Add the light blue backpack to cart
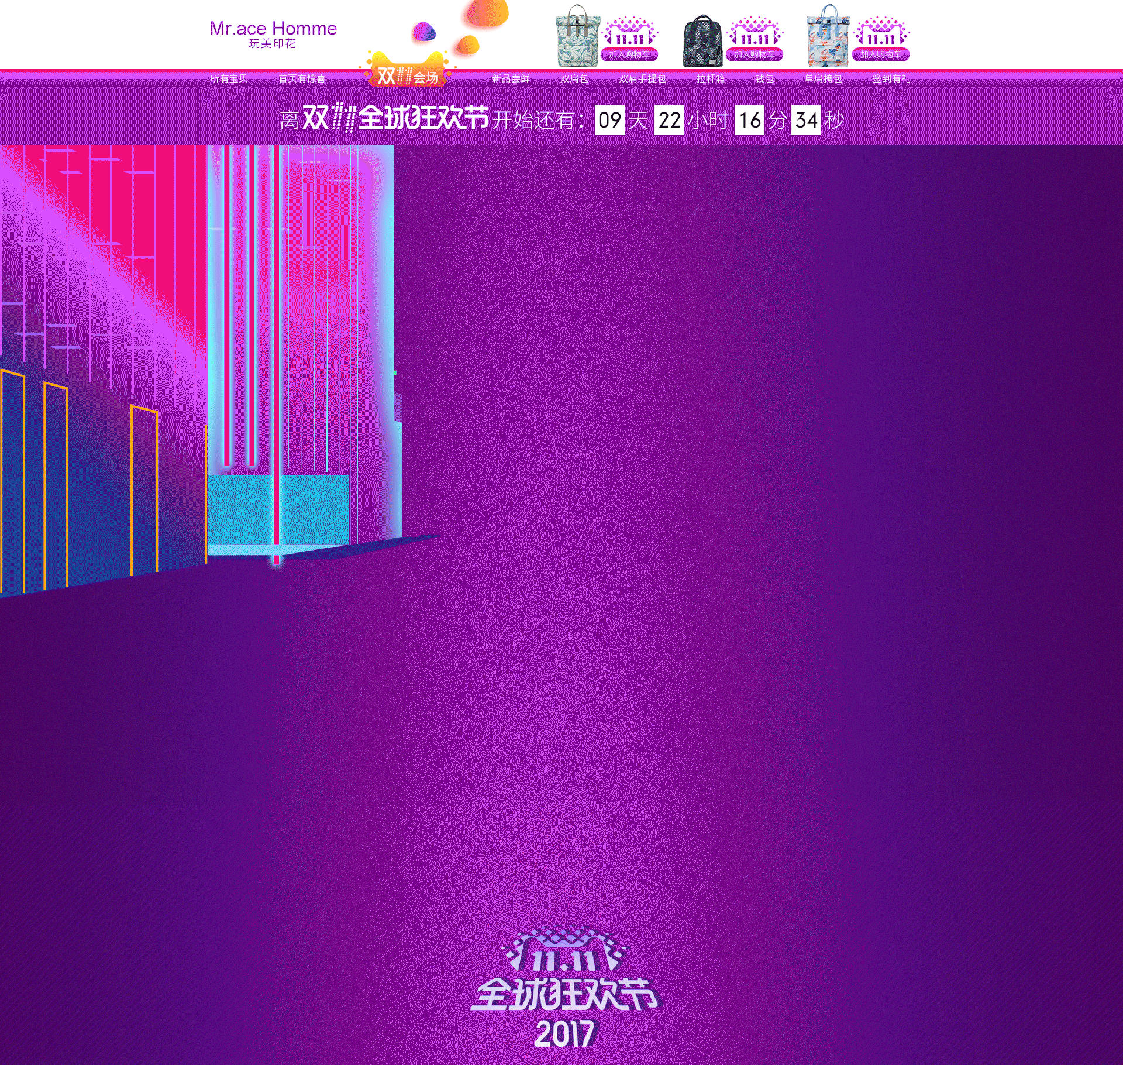1123x1065 pixels. point(880,54)
